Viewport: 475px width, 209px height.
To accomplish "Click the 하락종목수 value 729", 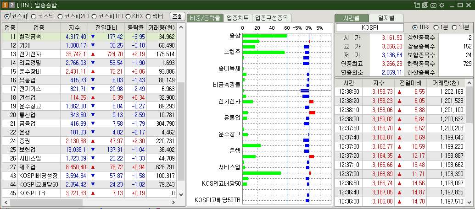I will pos(467,64).
